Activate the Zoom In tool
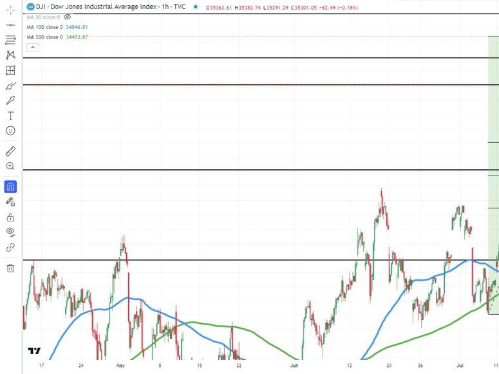Screen dimensions: 499x374 10,166
